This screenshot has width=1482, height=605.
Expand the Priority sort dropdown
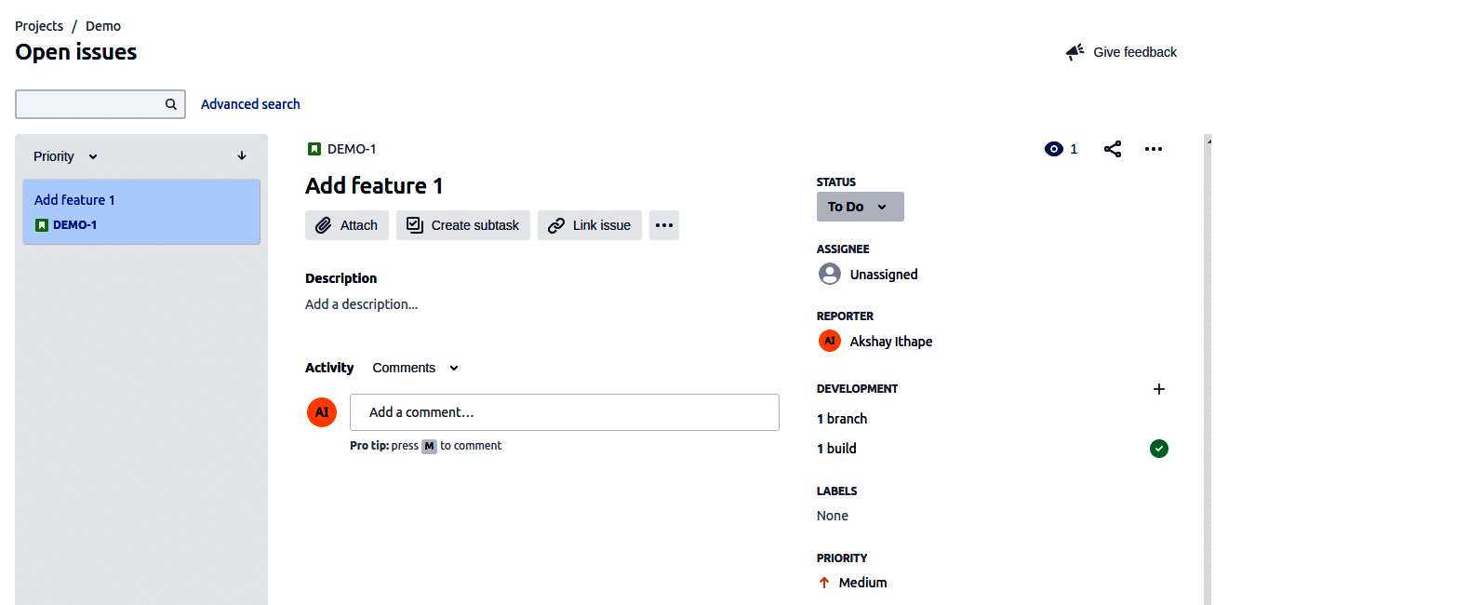[x=66, y=156]
